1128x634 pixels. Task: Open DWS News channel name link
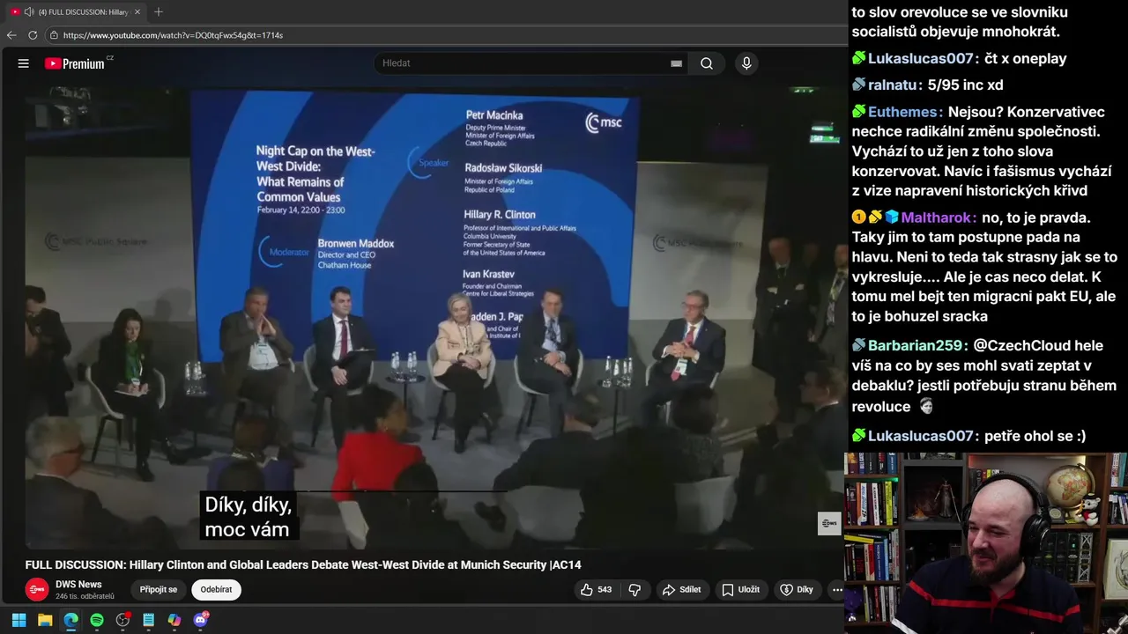(78, 585)
